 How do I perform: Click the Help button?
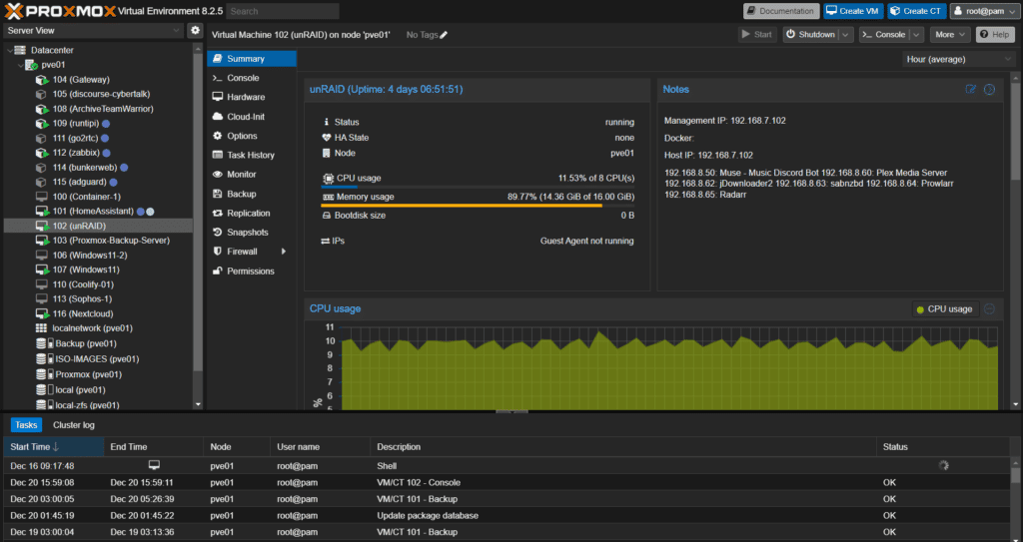pos(995,35)
